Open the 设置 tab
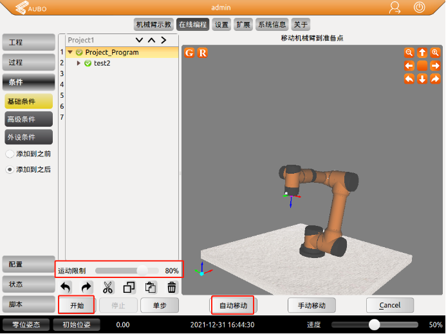The image size is (446, 334). pyautogui.click(x=221, y=24)
